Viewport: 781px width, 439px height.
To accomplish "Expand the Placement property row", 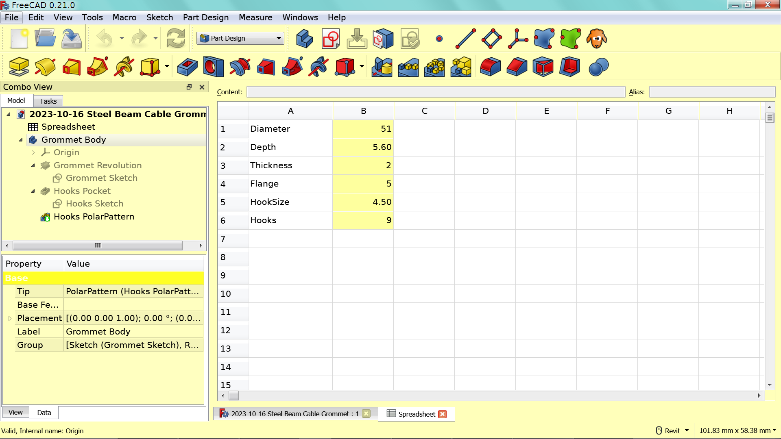I will [x=10, y=318].
